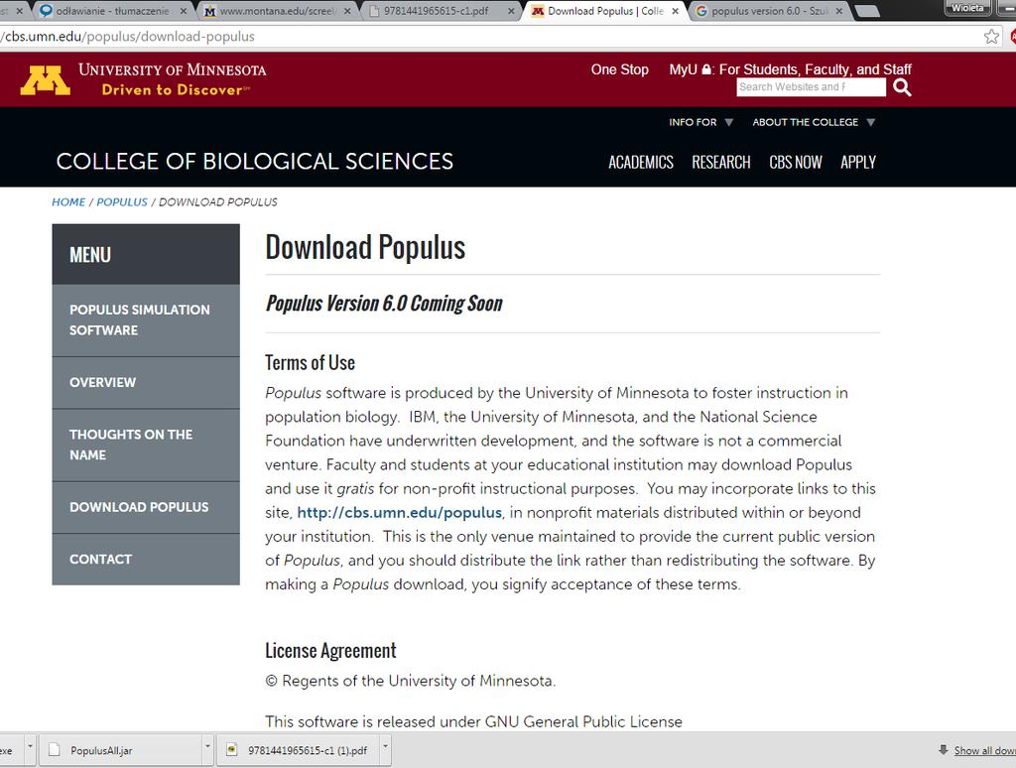Open Thoughts on the Name in side menu
Viewport: 1016px width, 768px height.
tap(146, 445)
